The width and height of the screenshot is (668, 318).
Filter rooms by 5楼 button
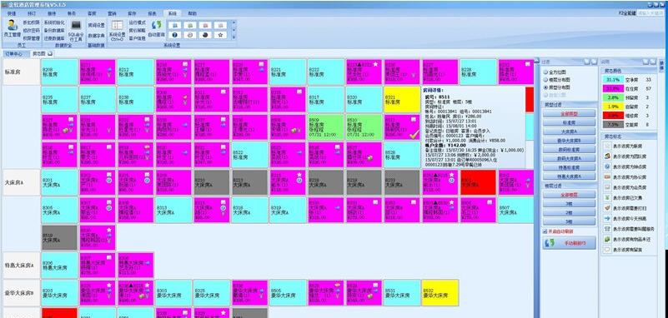tap(569, 221)
